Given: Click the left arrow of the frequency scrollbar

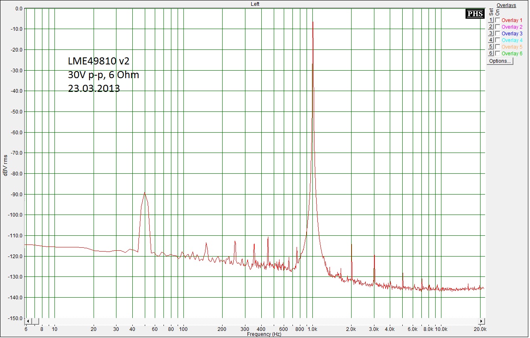Looking at the screenshot, I should [x=28, y=321].
